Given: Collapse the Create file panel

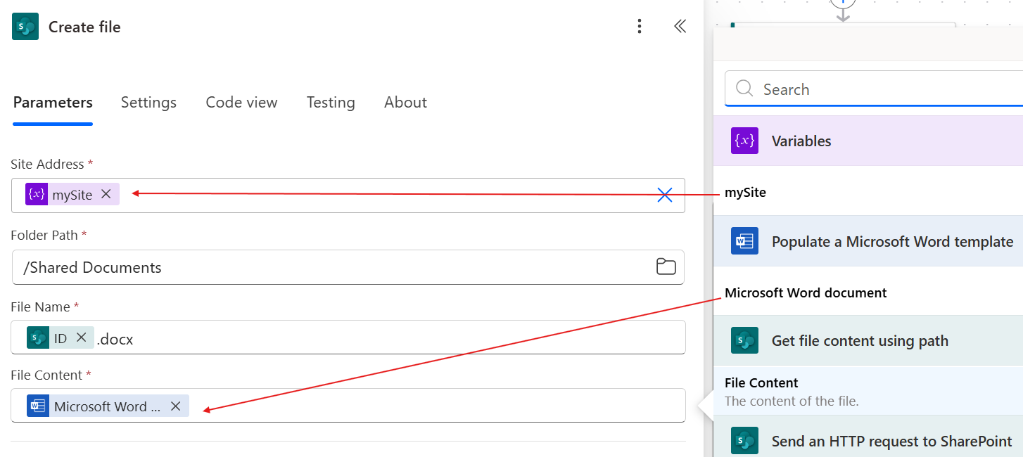Looking at the screenshot, I should (x=680, y=27).
